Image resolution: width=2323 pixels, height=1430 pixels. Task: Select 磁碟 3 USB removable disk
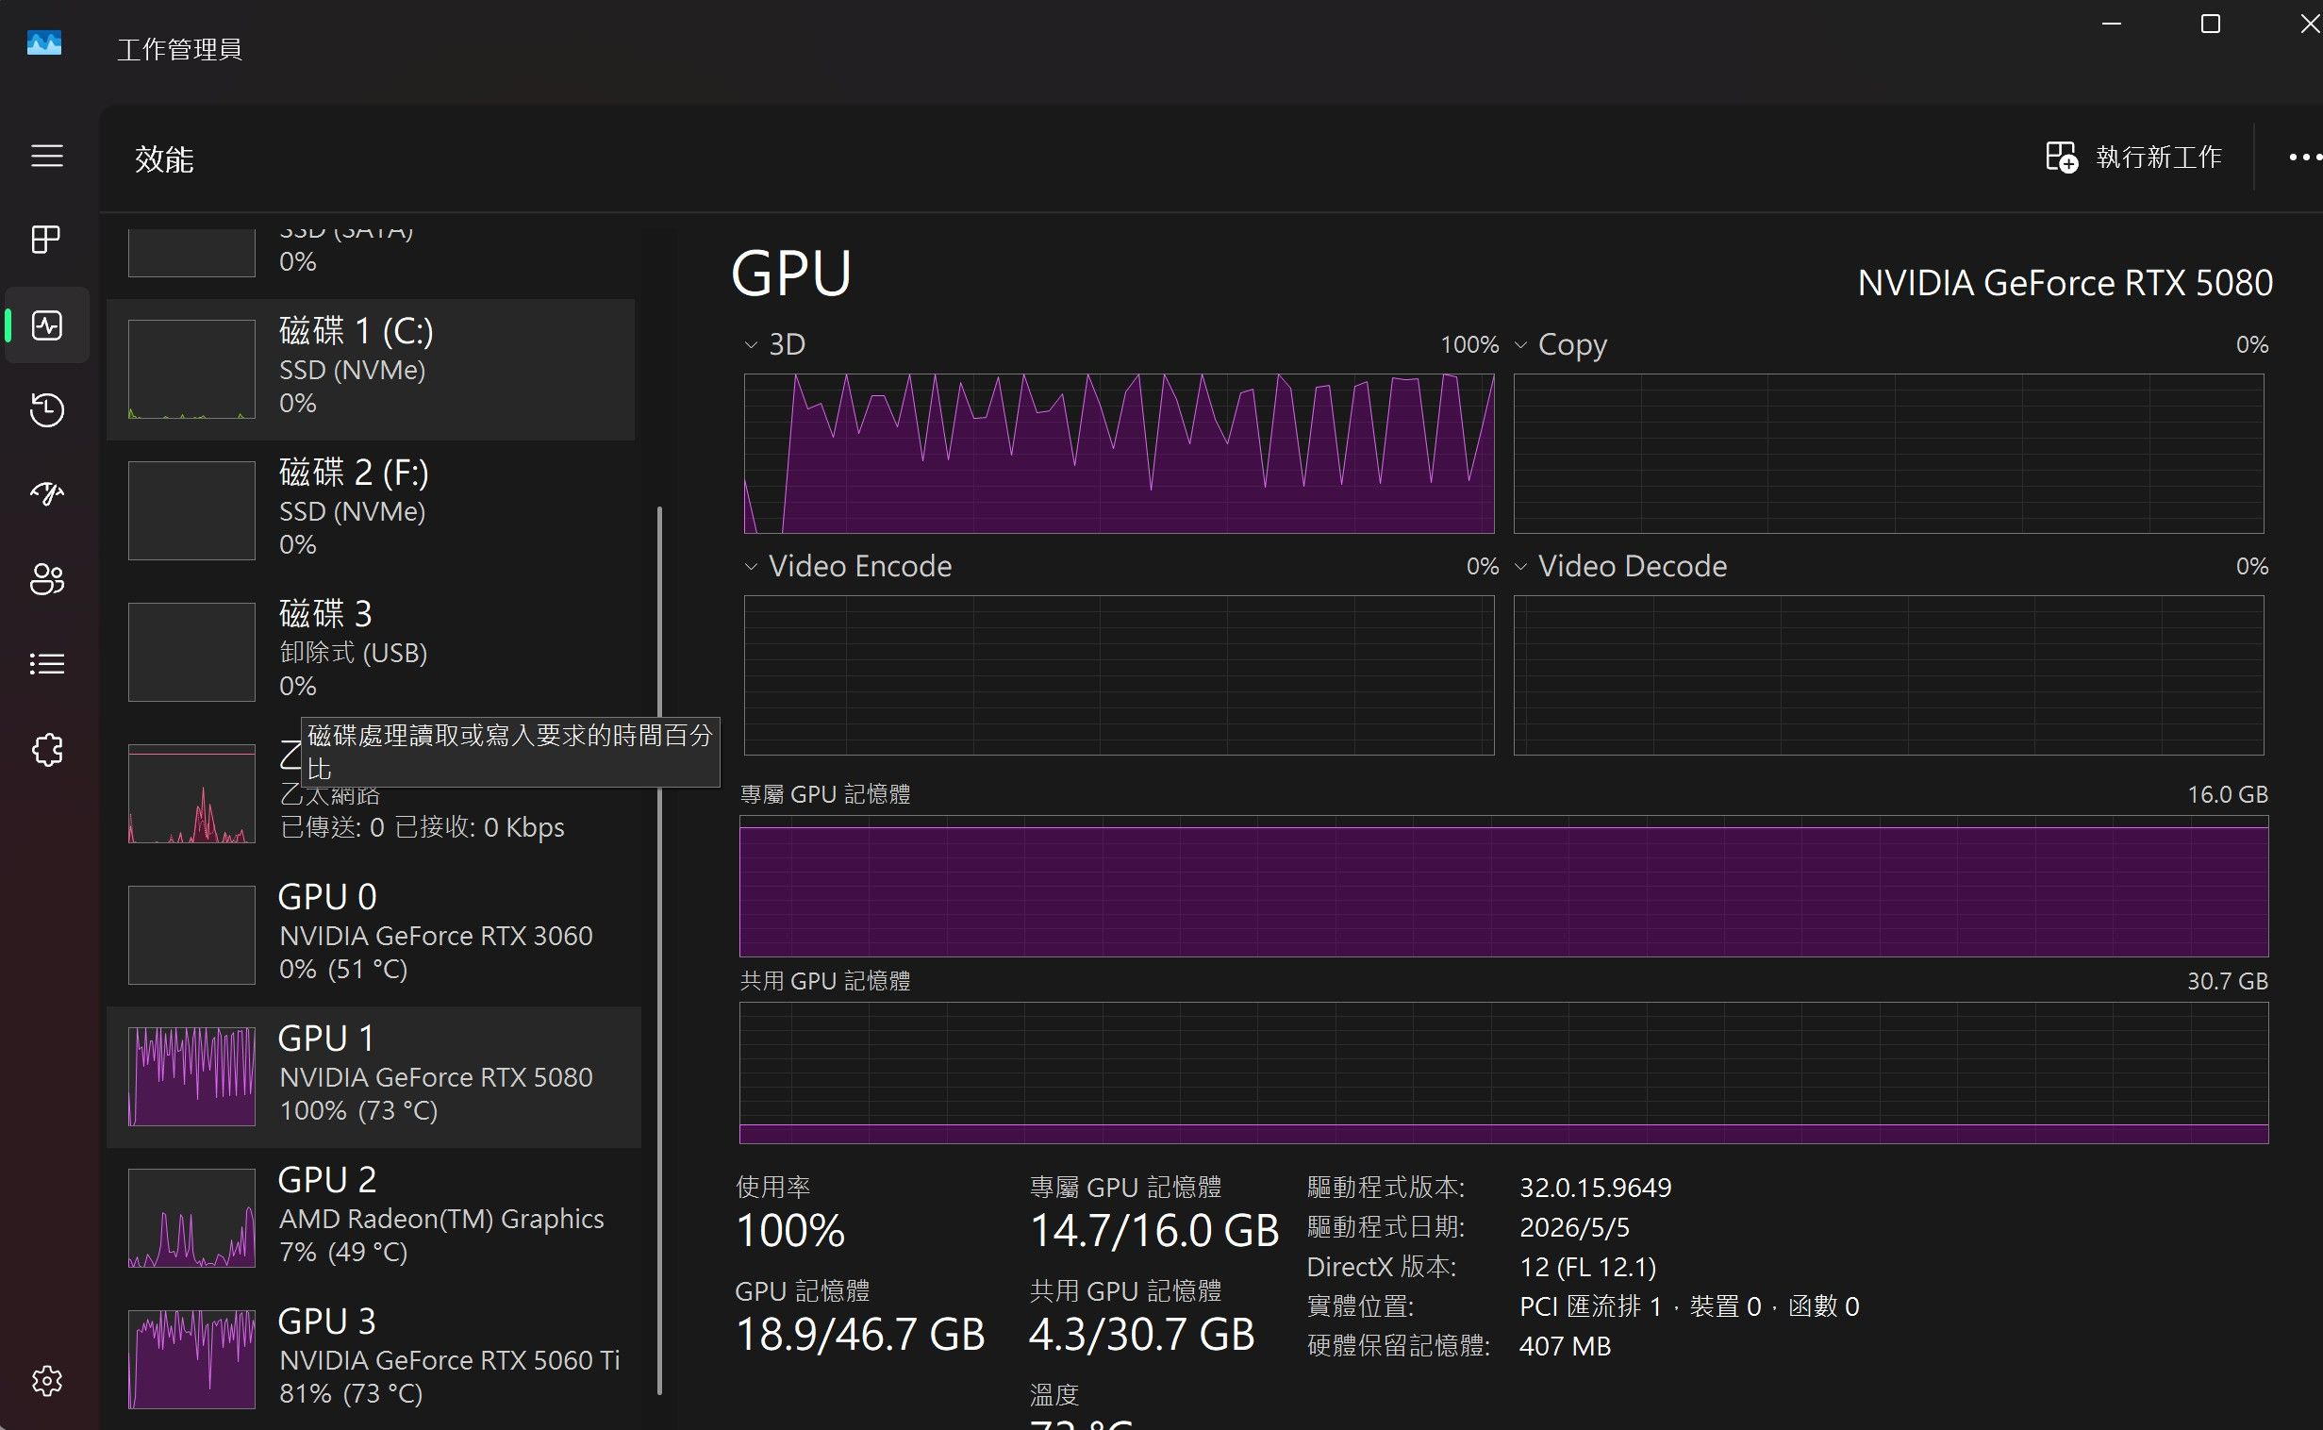tap(371, 652)
